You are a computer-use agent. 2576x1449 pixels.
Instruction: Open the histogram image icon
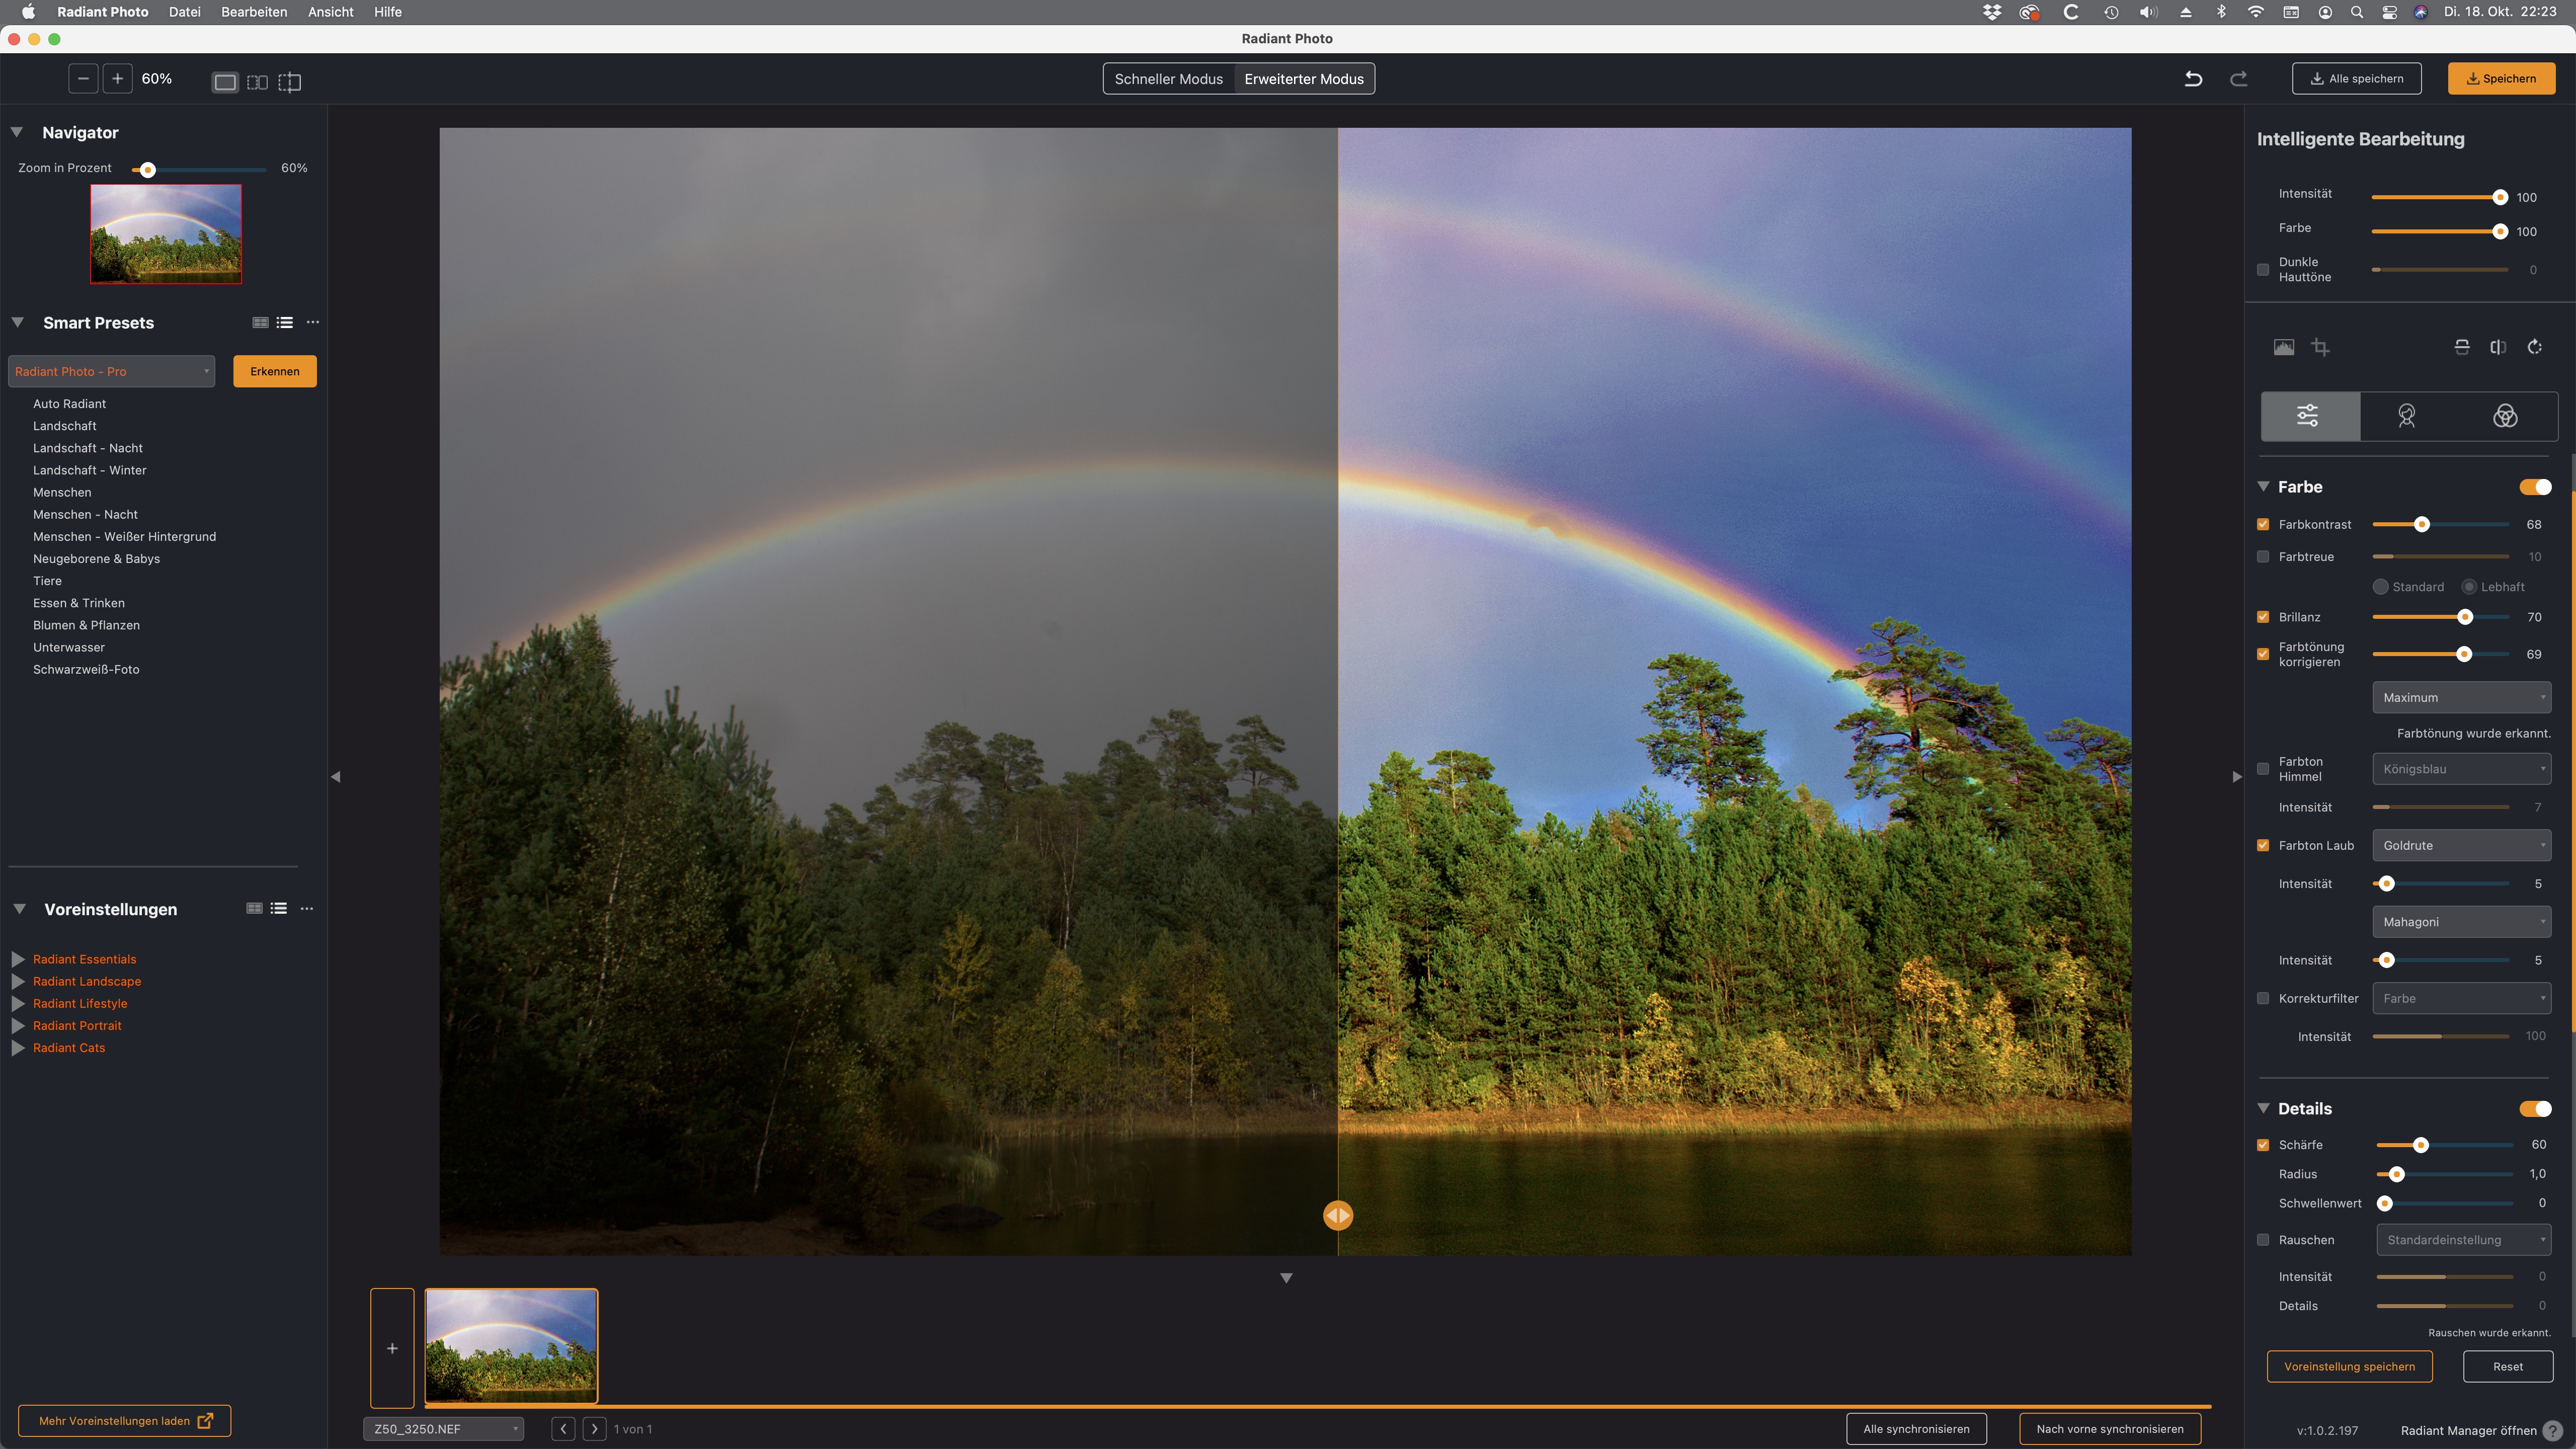[x=2284, y=347]
